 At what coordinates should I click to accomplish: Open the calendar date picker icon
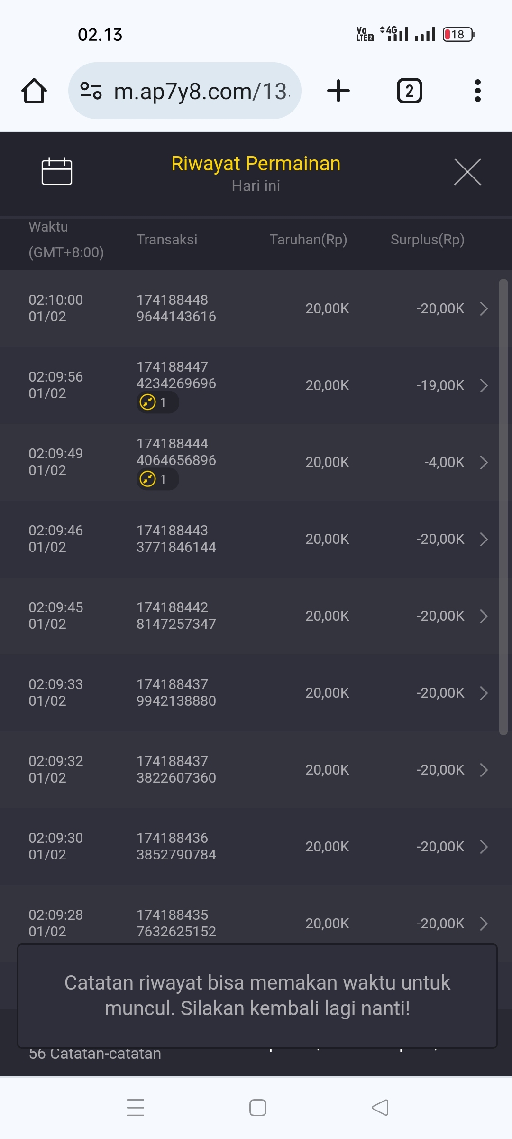(57, 171)
